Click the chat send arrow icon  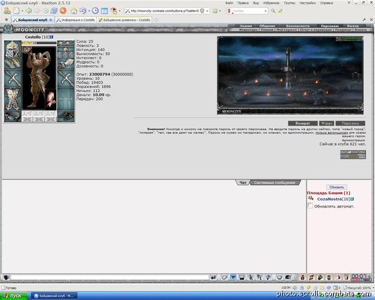point(213,277)
